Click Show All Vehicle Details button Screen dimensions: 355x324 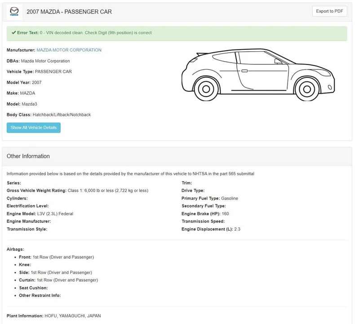pyautogui.click(x=34, y=128)
